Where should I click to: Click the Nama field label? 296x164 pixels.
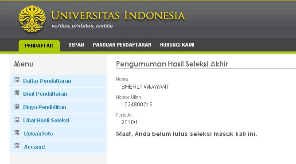(x=122, y=79)
